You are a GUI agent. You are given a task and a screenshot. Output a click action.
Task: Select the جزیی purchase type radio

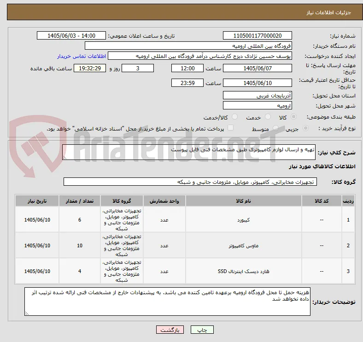pyautogui.click(x=305, y=128)
